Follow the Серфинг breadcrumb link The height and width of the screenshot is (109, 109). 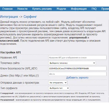click(x=30, y=17)
